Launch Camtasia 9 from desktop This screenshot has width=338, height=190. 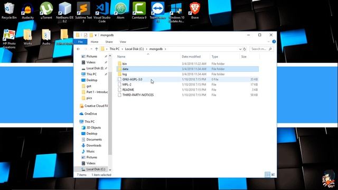pos(139,11)
